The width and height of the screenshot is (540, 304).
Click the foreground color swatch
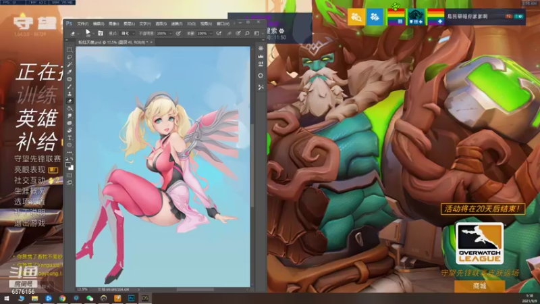(68, 164)
